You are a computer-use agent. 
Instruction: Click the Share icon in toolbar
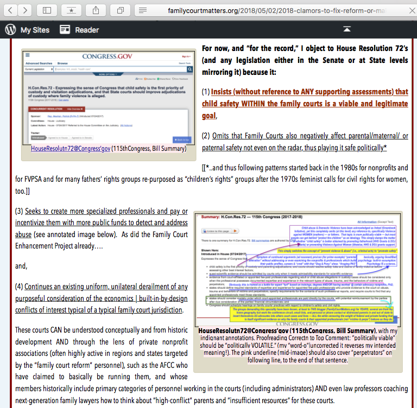pyautogui.click(x=96, y=10)
